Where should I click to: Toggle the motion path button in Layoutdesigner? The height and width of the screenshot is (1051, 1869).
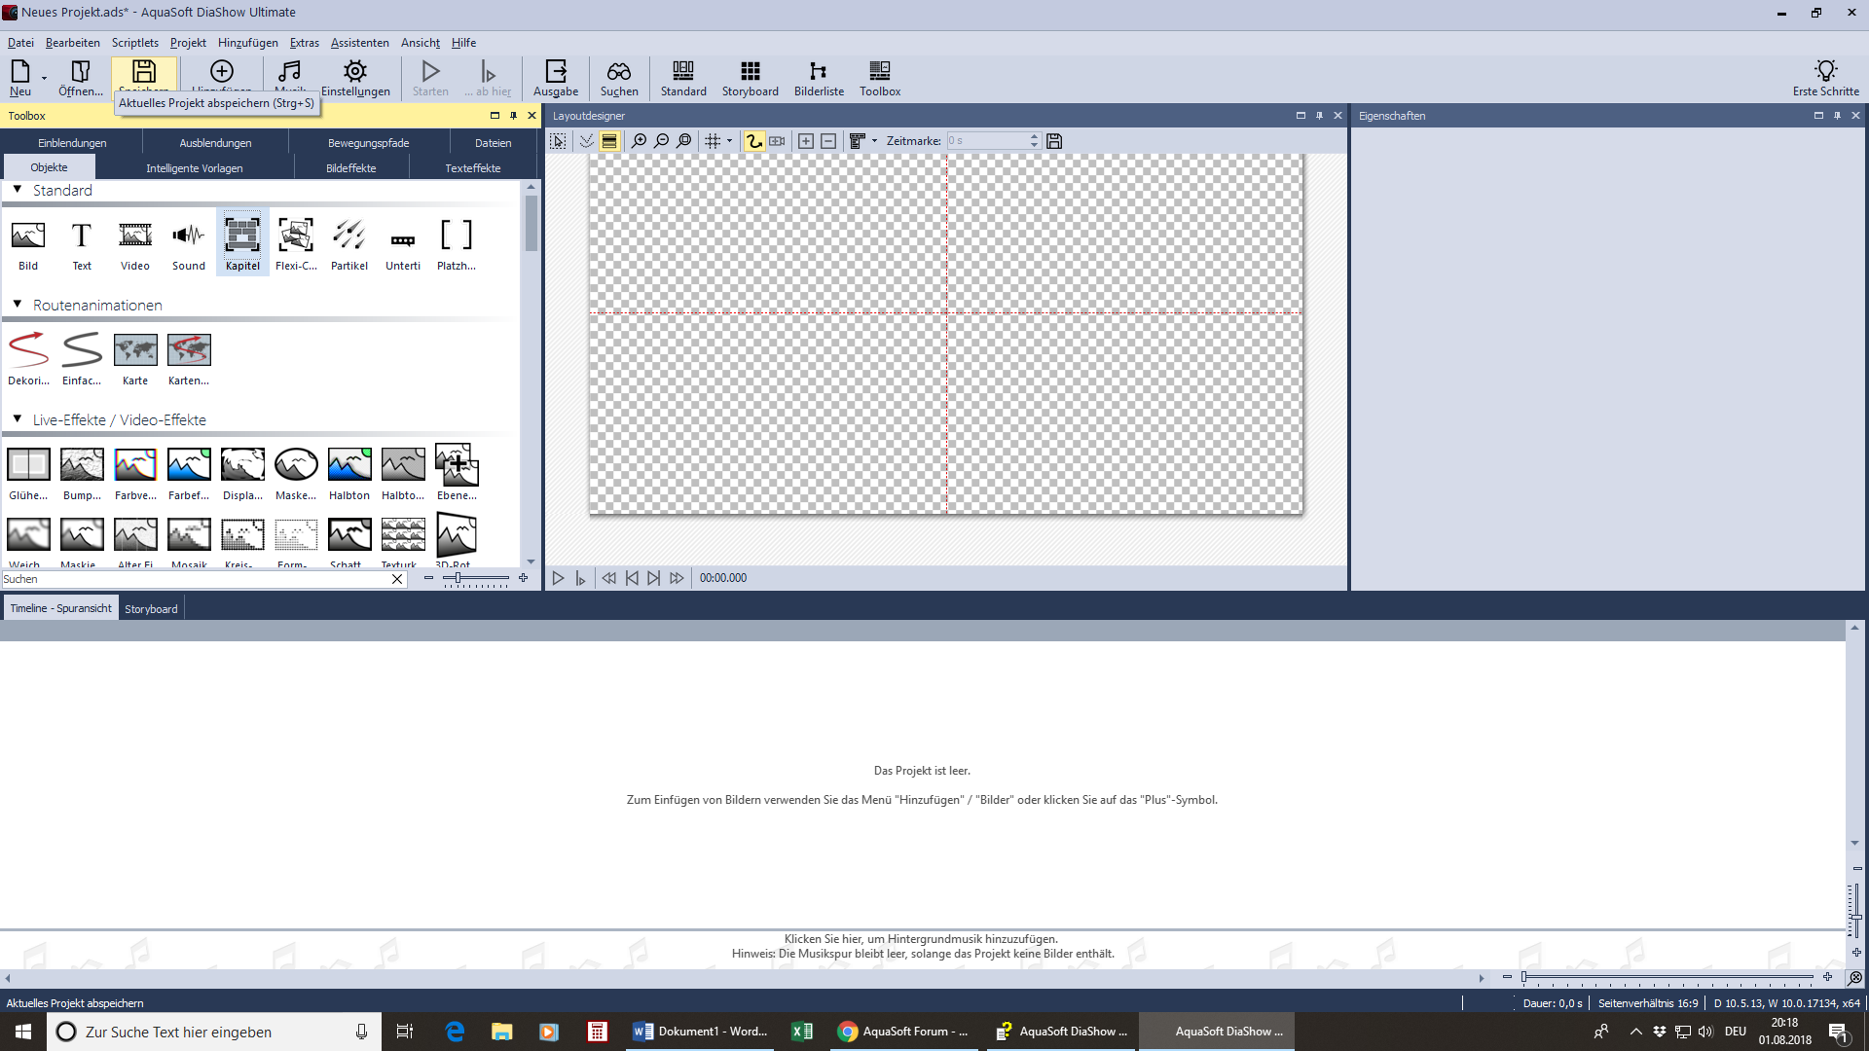pos(754,141)
